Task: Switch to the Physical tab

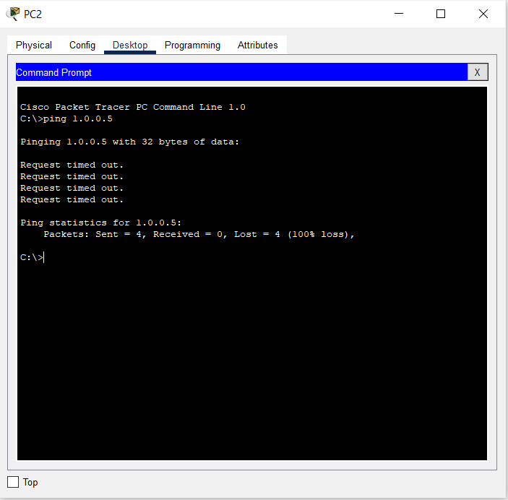Action: coord(34,45)
